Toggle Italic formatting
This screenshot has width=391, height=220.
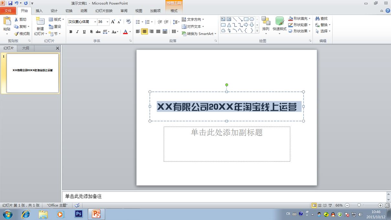point(77,32)
